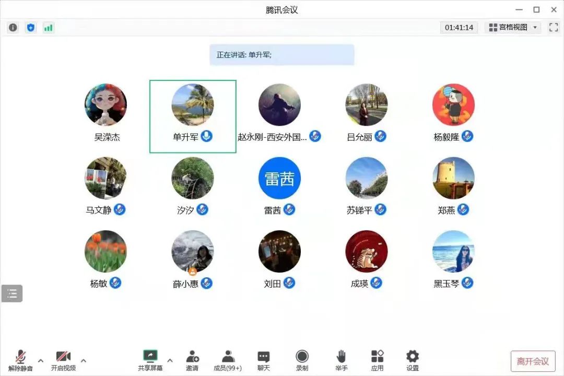Start recording with 录制 icon

click(x=302, y=360)
